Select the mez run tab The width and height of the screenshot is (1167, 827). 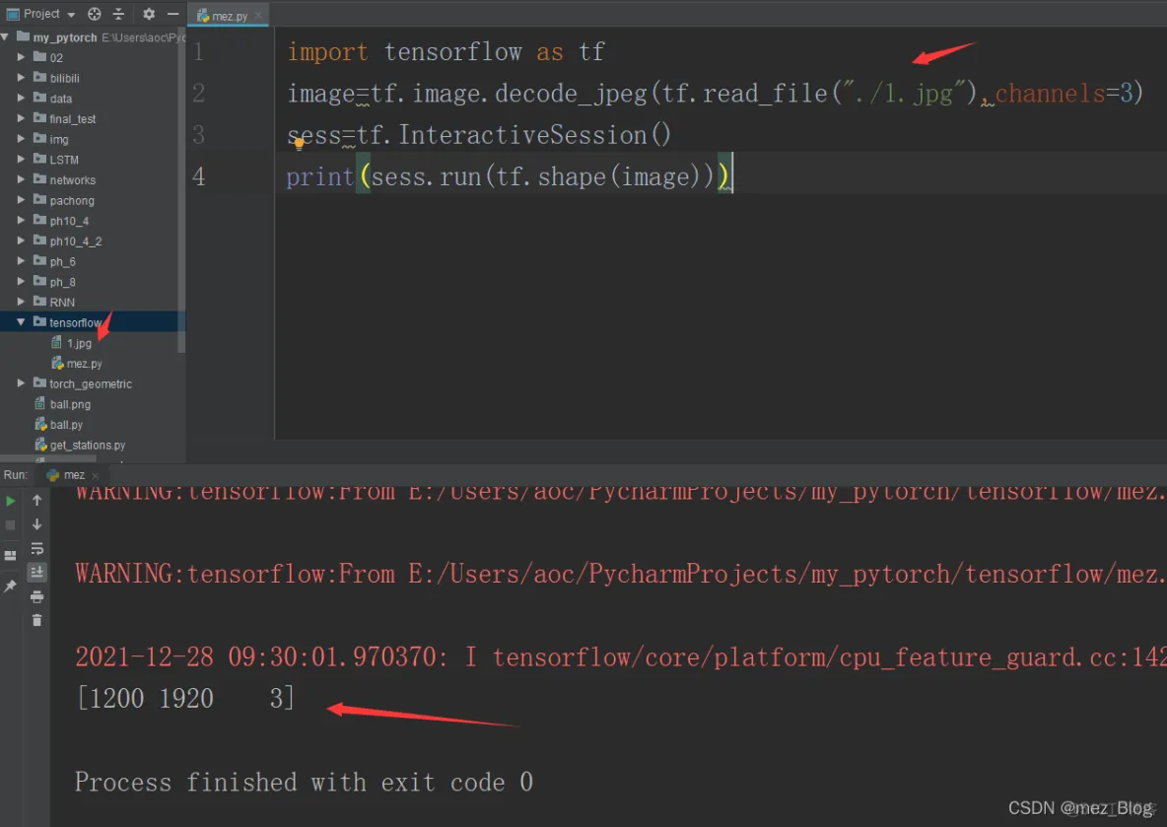pos(74,475)
